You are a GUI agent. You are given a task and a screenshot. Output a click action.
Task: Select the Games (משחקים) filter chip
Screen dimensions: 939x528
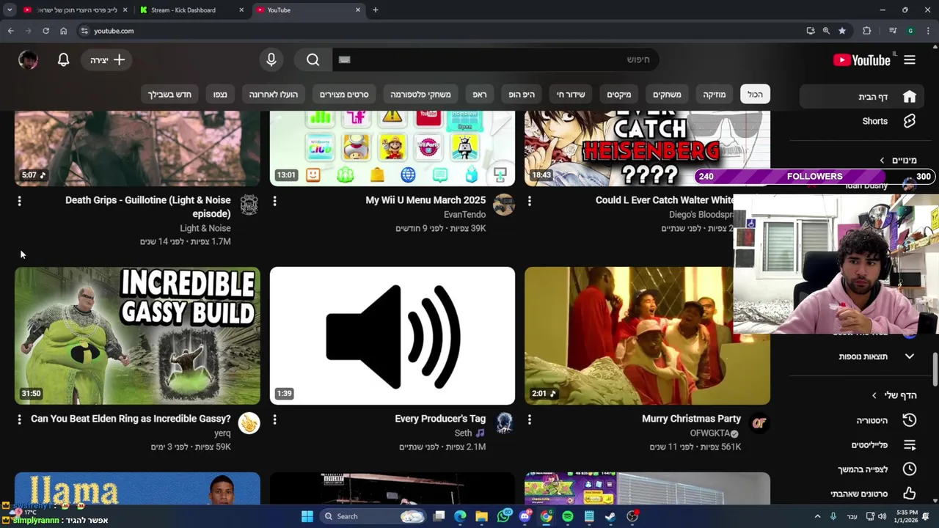(667, 94)
